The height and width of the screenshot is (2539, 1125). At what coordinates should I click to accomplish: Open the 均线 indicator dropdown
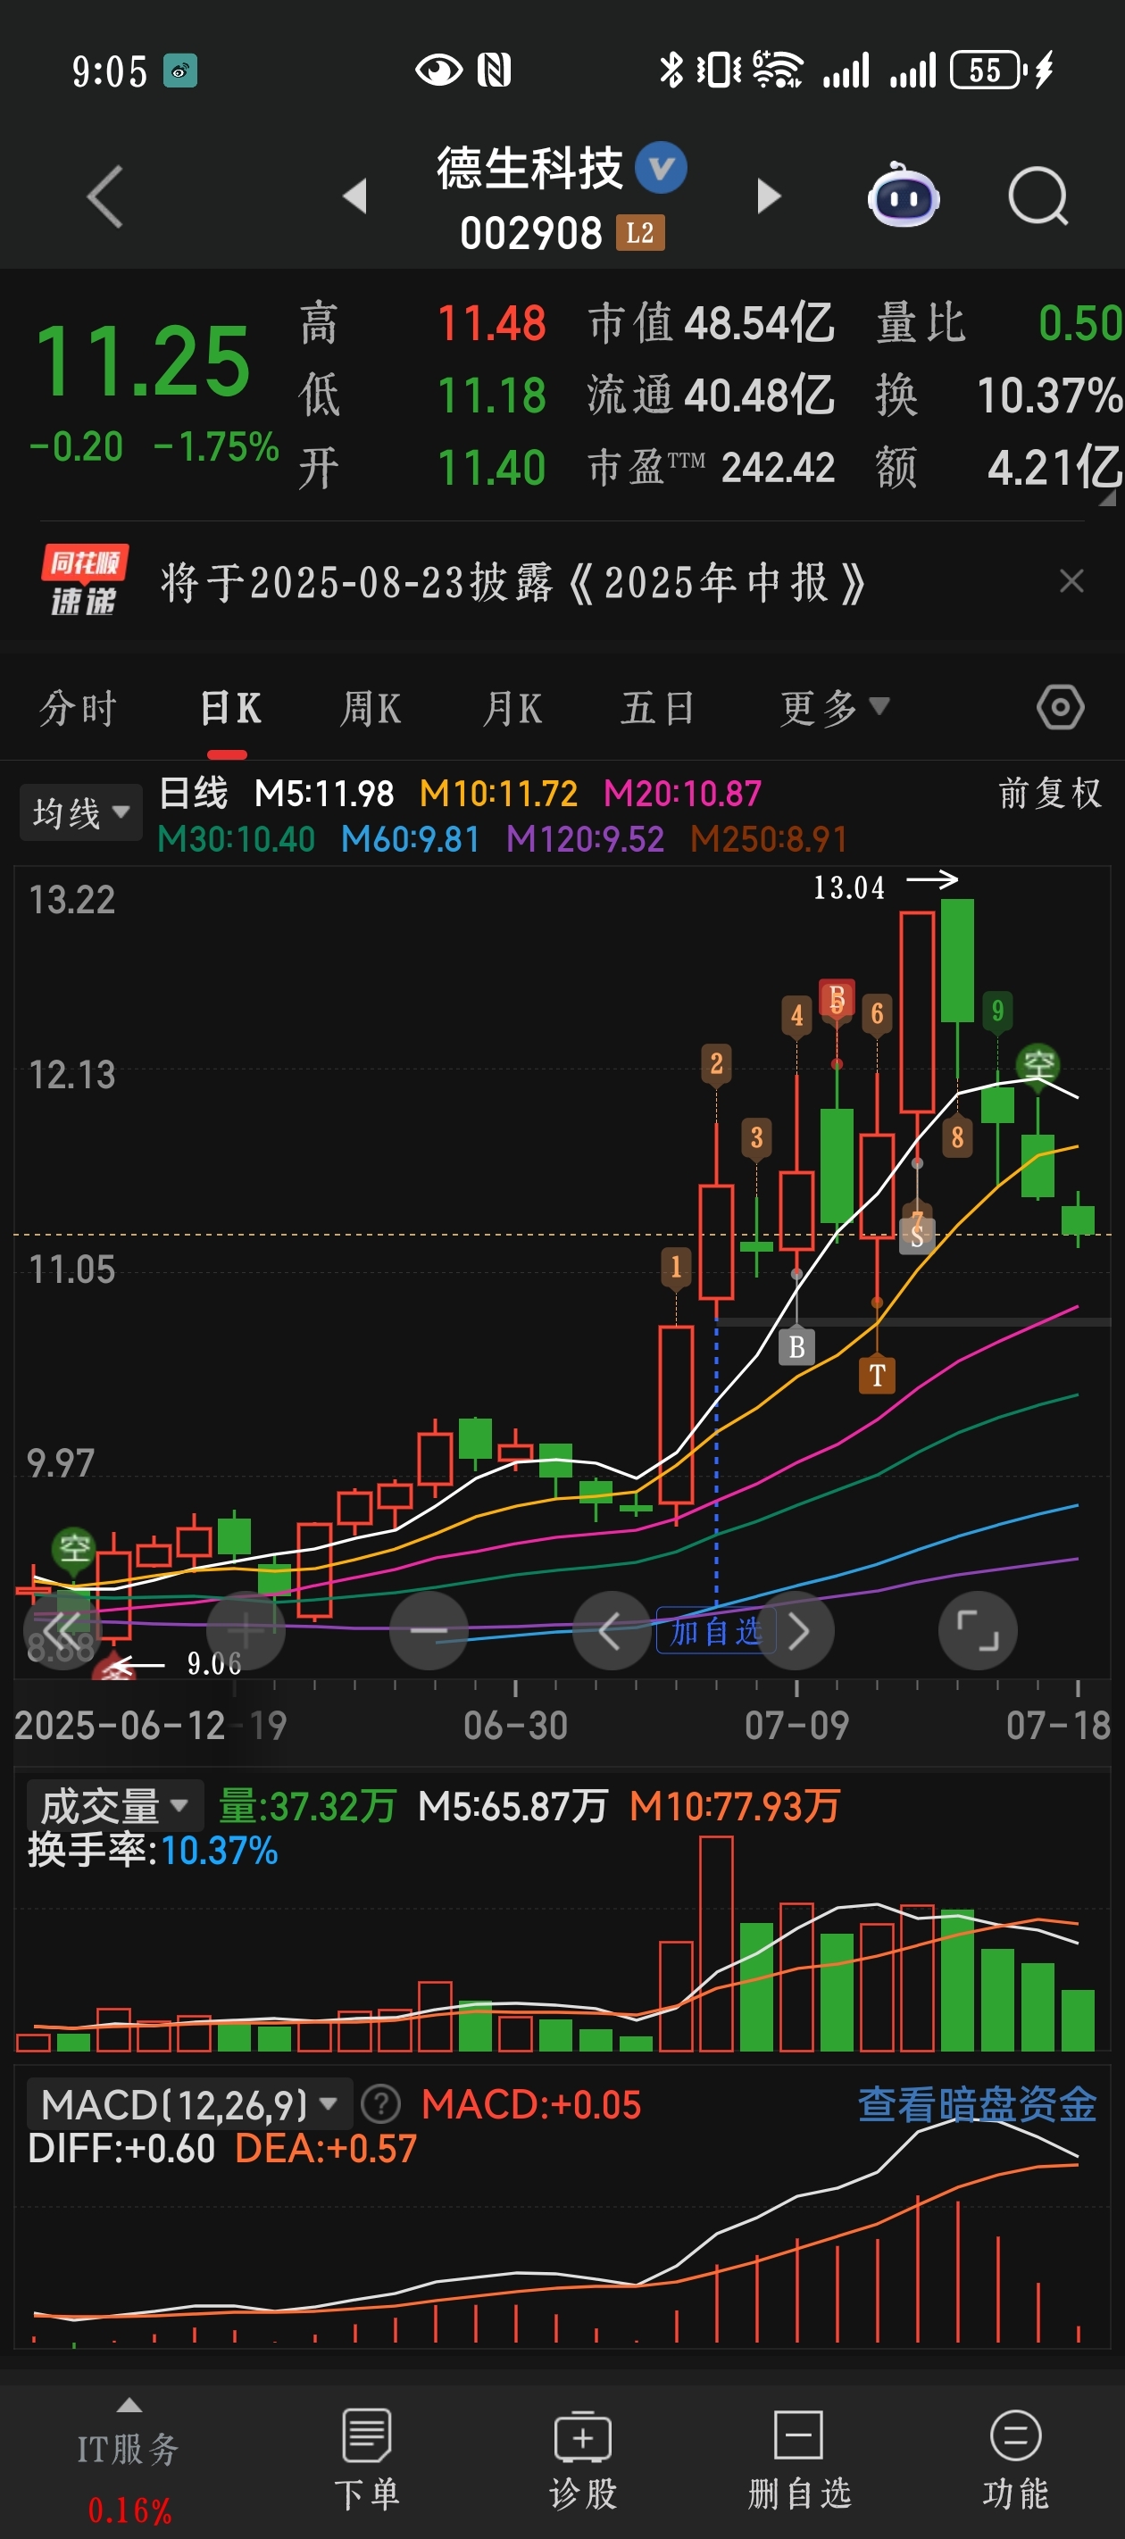[81, 813]
